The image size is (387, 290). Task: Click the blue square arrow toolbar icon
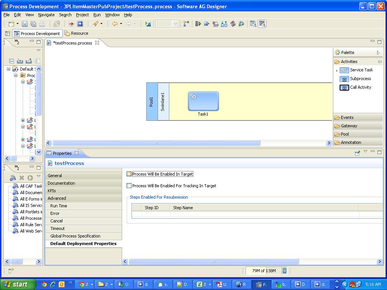(80, 24)
